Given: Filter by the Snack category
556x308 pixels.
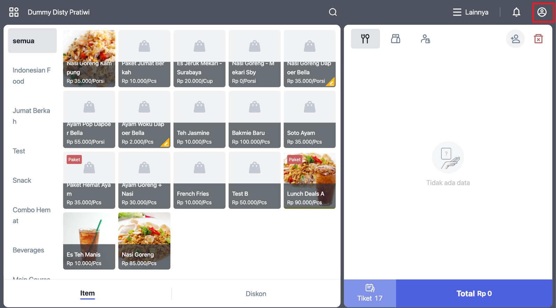Looking at the screenshot, I should pos(22,180).
